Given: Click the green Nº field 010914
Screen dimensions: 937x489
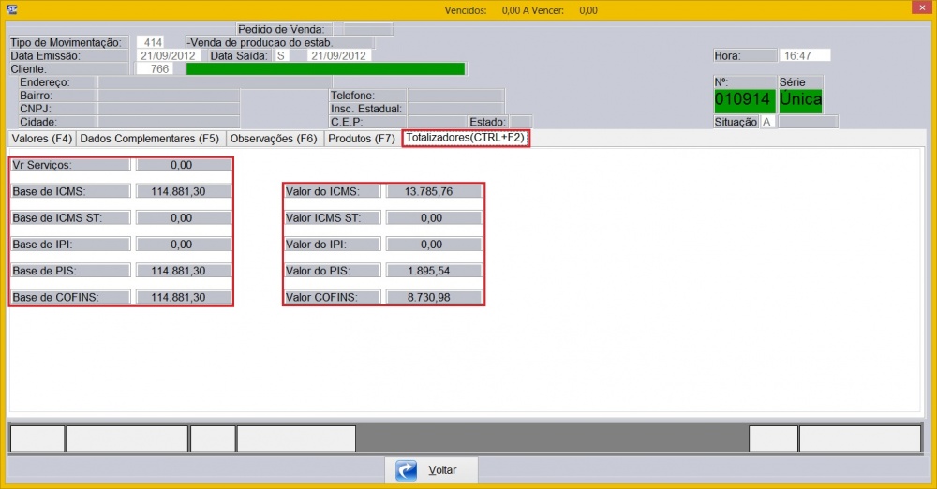Looking at the screenshot, I should (744, 99).
